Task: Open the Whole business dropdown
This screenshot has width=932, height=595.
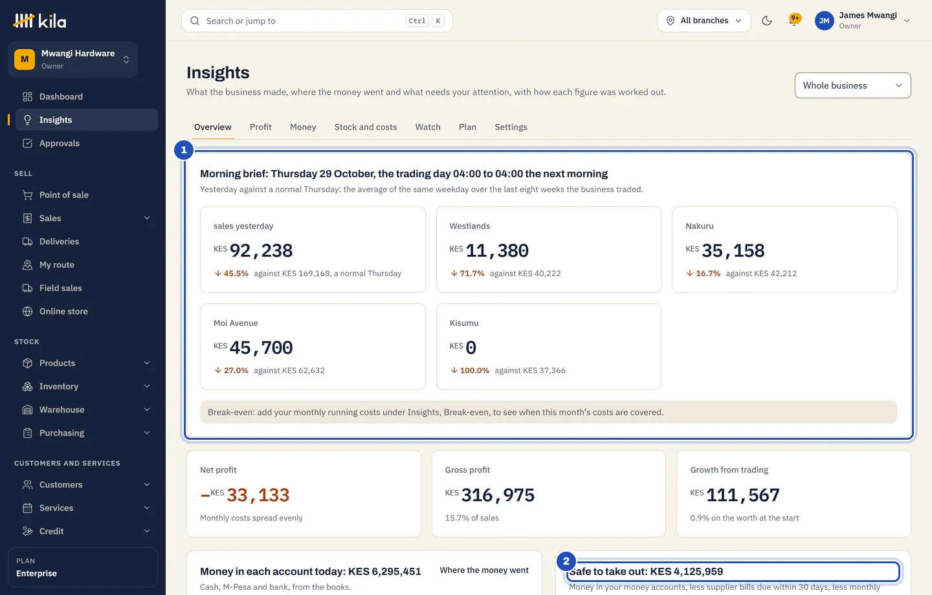Action: (x=852, y=85)
